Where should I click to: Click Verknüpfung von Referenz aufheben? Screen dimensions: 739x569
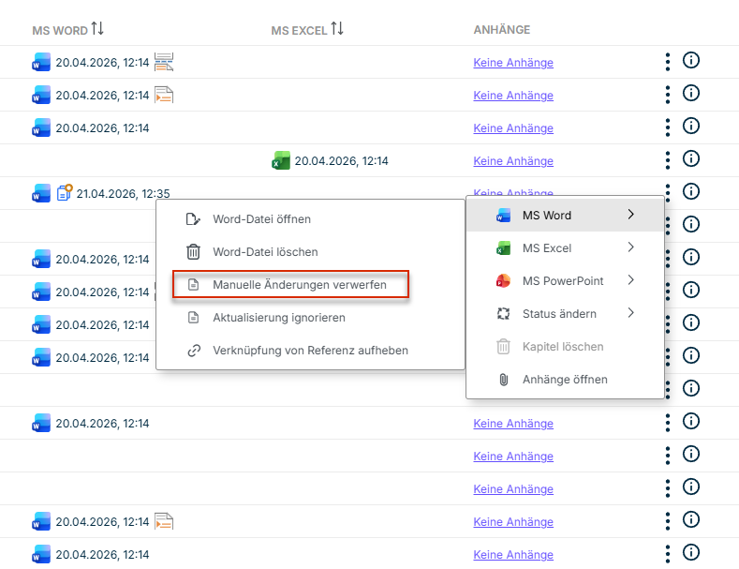(x=310, y=351)
